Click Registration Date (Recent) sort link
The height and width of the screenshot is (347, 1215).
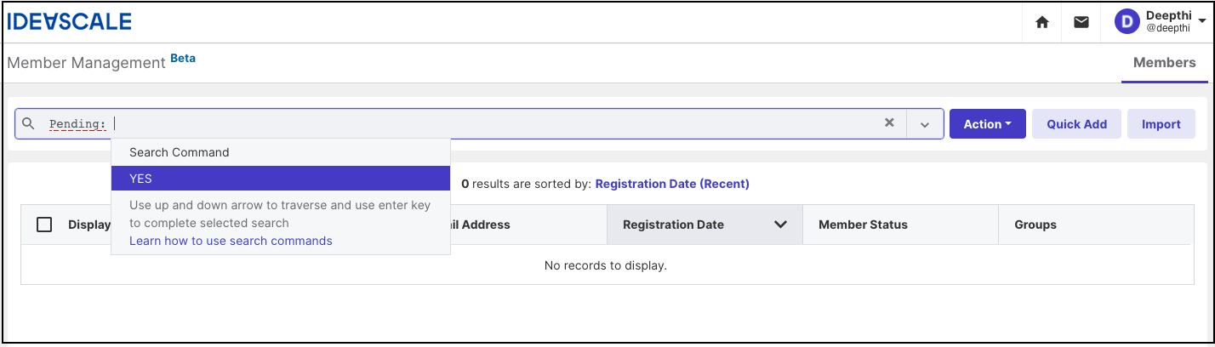click(672, 184)
